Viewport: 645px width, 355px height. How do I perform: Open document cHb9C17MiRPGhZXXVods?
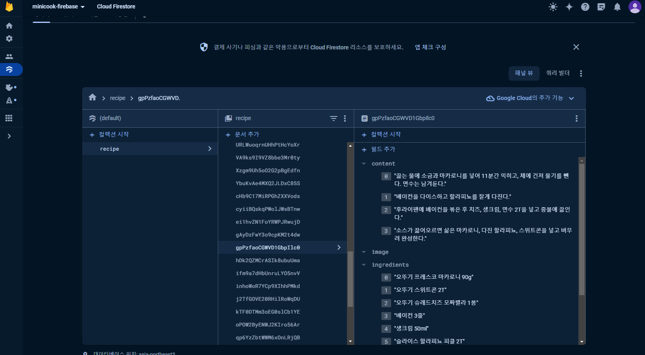(x=268, y=196)
